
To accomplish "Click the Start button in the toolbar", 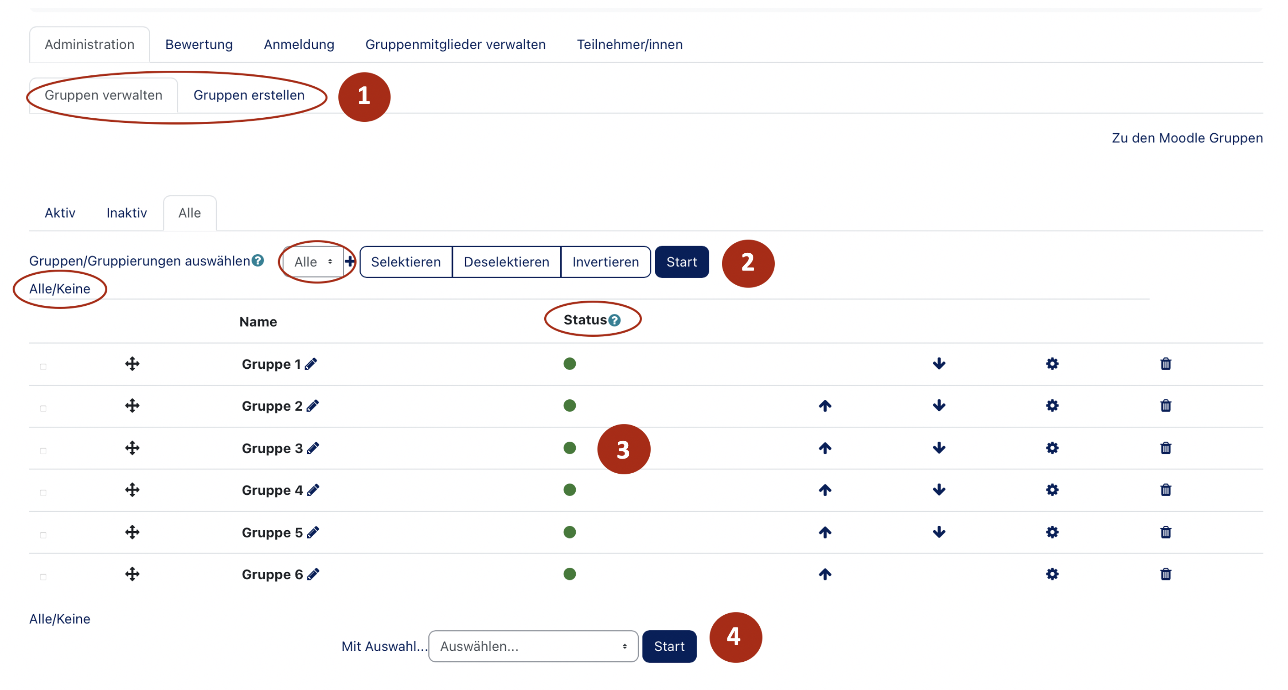I will coord(682,261).
